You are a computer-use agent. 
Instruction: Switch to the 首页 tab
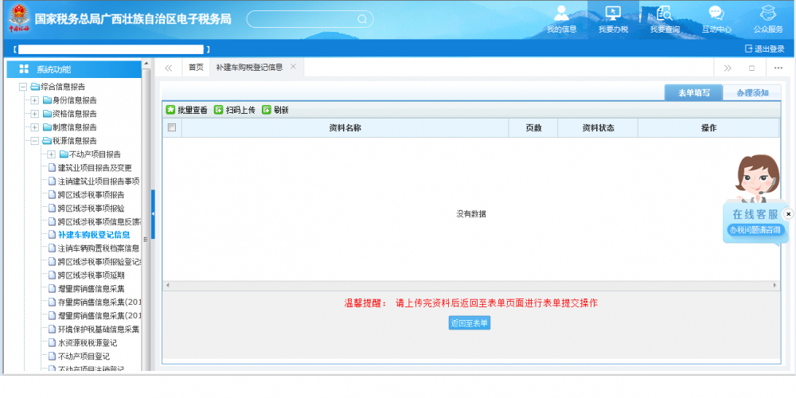196,68
